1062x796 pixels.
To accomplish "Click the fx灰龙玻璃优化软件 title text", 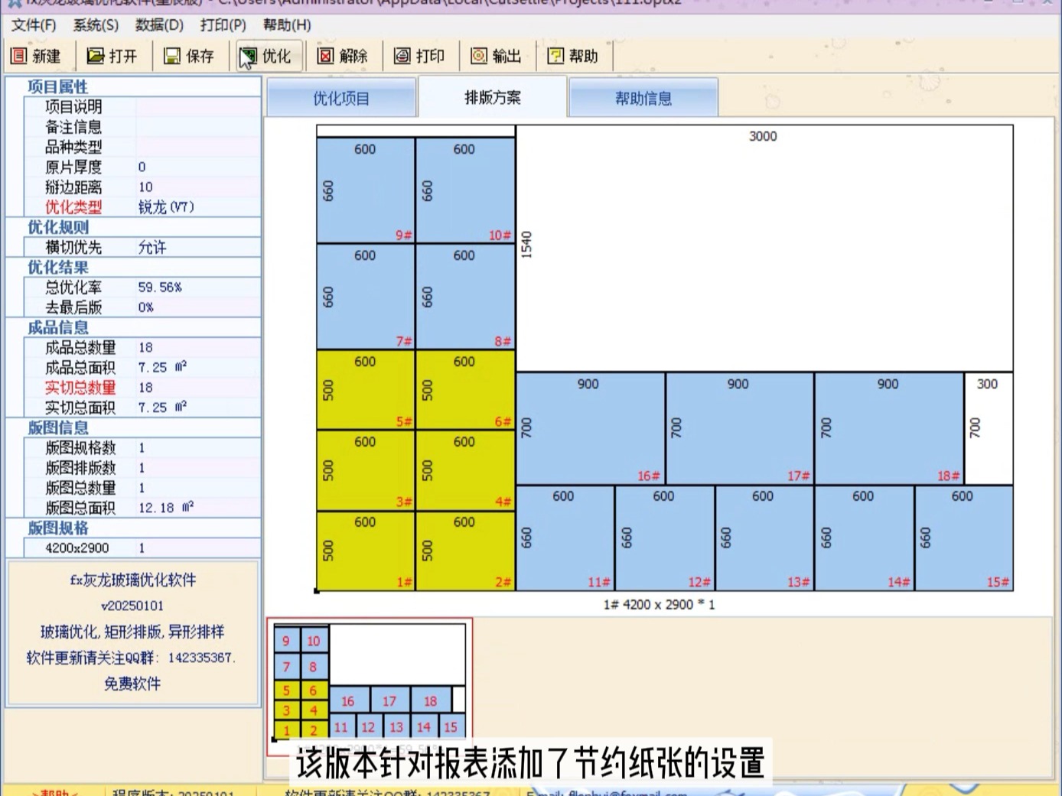I will (x=133, y=580).
